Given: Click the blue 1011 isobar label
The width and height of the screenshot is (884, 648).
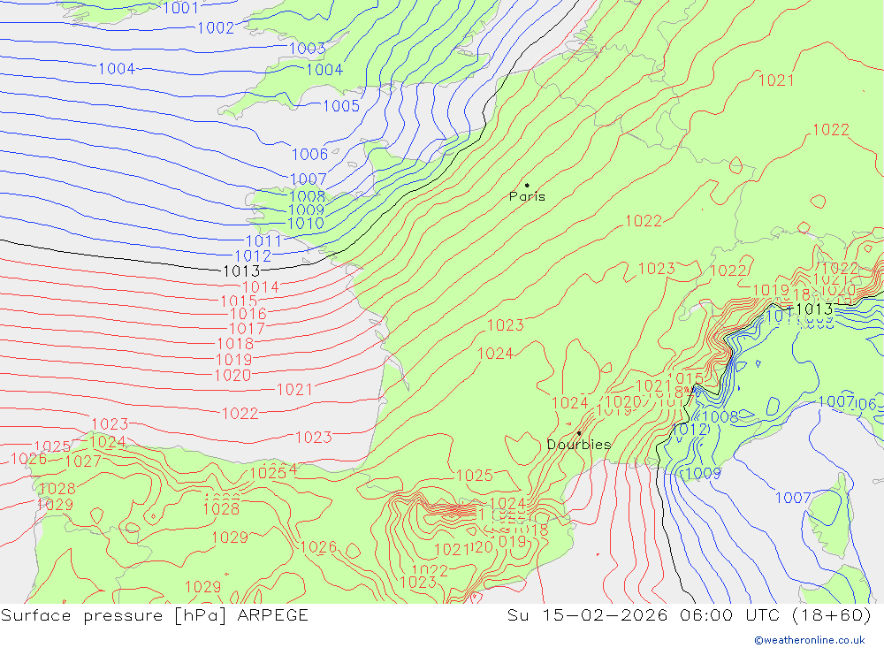Looking at the screenshot, I should pyautogui.click(x=263, y=241).
